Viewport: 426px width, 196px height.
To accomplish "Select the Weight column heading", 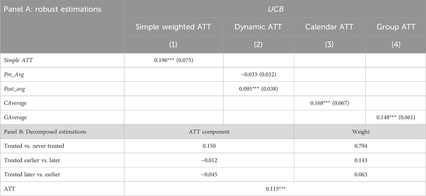I will pyautogui.click(x=360, y=131).
